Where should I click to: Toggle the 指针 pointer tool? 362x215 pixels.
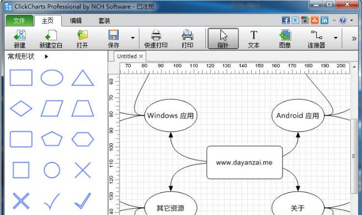[x=223, y=39]
